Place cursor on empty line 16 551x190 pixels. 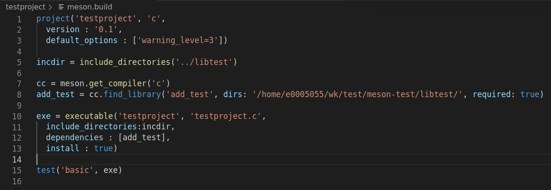click(281, 181)
